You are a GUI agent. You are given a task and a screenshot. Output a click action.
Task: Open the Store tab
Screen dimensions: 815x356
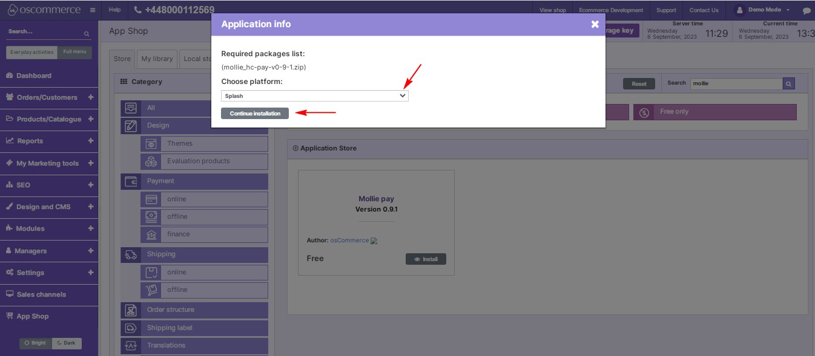pos(122,59)
